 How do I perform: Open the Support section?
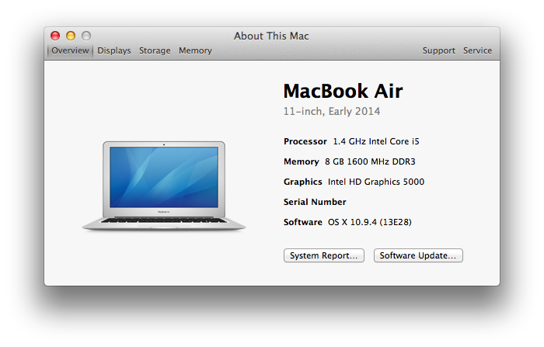click(438, 50)
